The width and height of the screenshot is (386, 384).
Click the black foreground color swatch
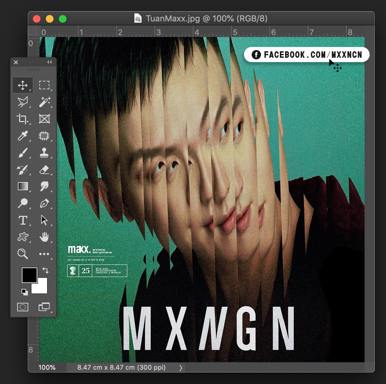pyautogui.click(x=29, y=275)
